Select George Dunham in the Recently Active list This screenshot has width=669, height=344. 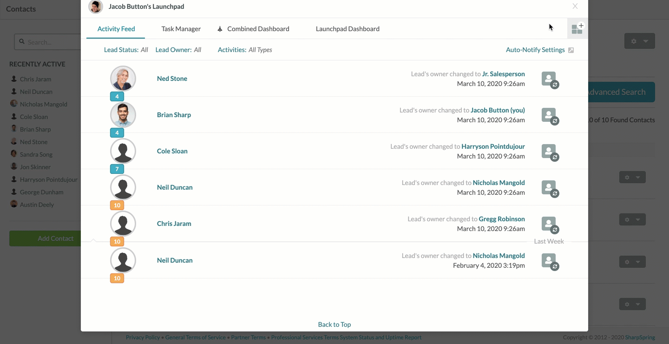[x=41, y=192]
